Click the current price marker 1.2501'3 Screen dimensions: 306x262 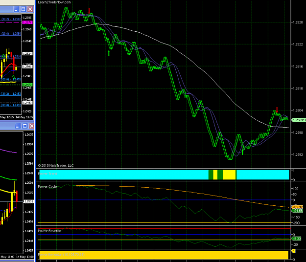(x=299, y=120)
